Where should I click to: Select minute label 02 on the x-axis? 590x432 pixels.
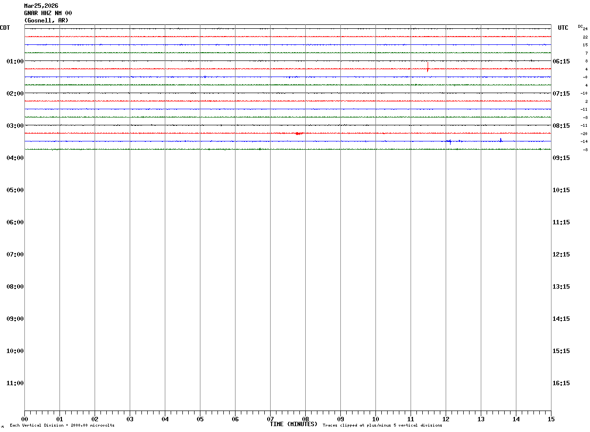tap(95, 419)
